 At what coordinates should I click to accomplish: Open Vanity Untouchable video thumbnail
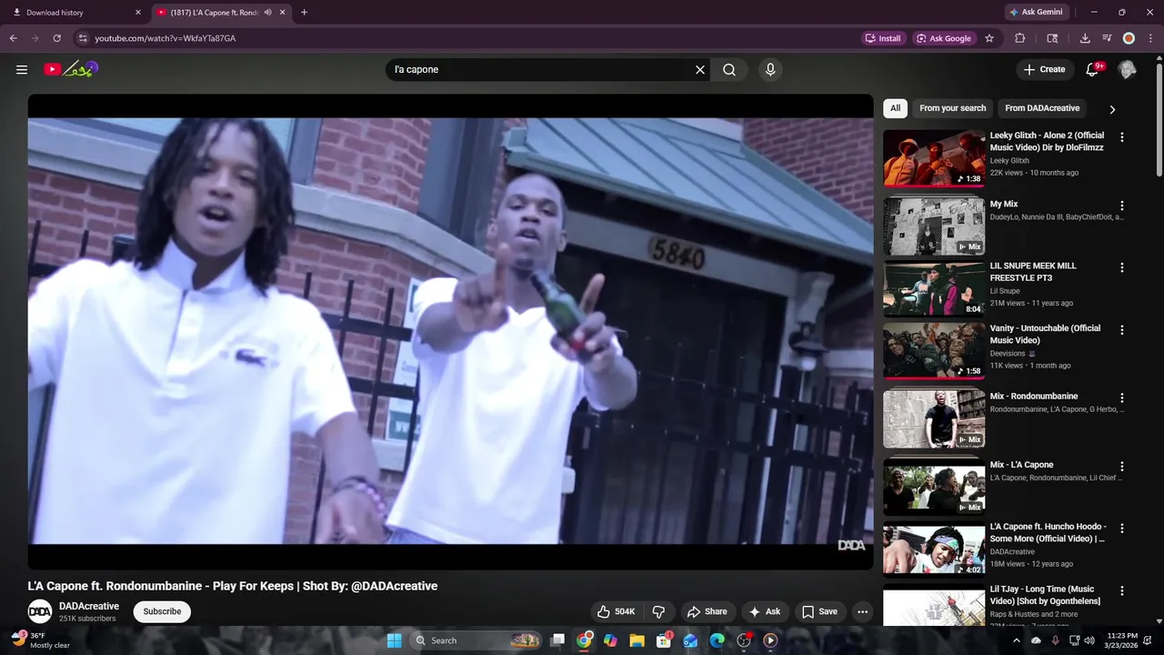coord(934,350)
